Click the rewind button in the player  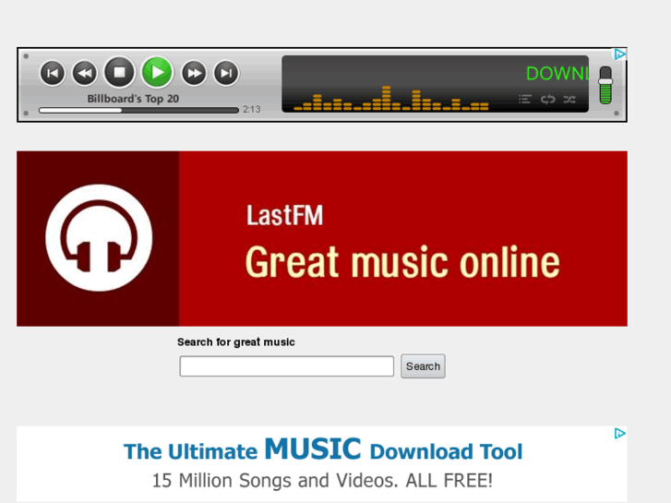pos(85,73)
